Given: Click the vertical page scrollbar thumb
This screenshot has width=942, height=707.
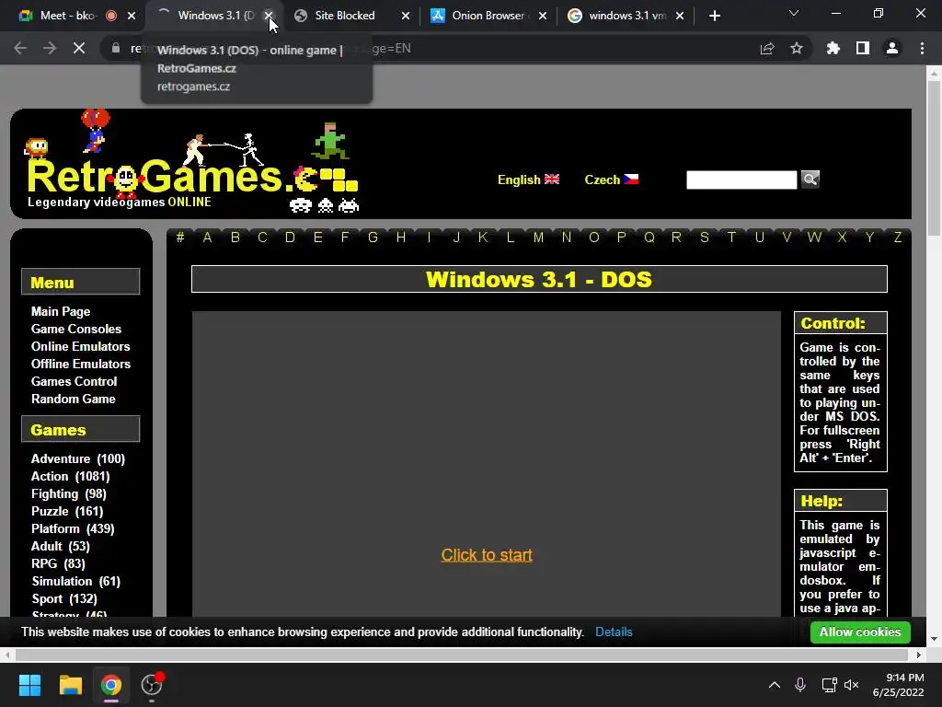Looking at the screenshot, I should [x=934, y=159].
